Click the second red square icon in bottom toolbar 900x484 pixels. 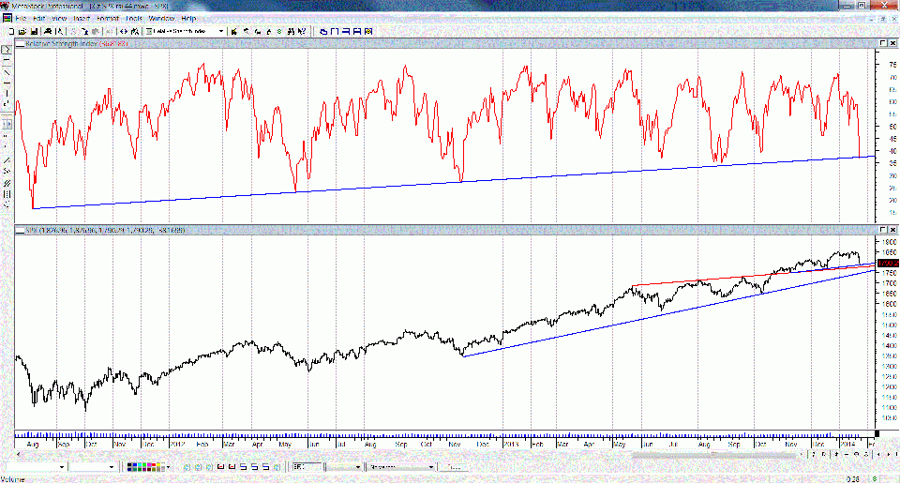pos(232,467)
